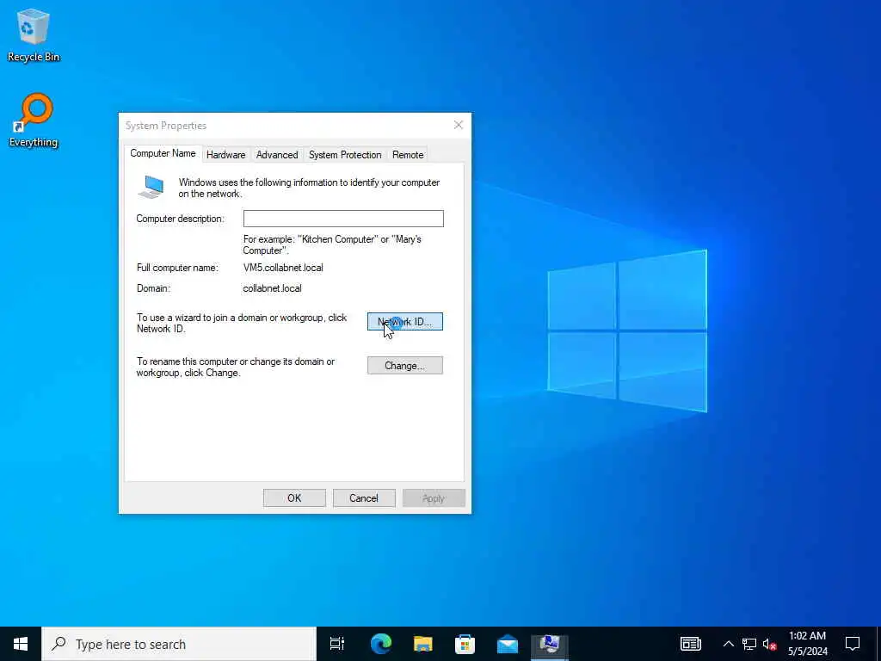Screen dimensions: 881x661
Task: Click the greyed-out Apply button
Action: [434, 498]
